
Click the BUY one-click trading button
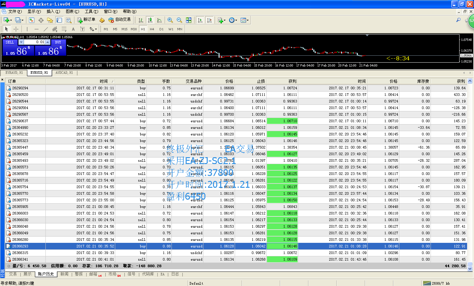[58, 42]
